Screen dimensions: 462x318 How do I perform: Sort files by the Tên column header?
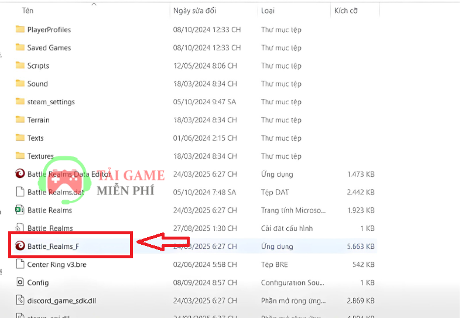pyautogui.click(x=28, y=11)
